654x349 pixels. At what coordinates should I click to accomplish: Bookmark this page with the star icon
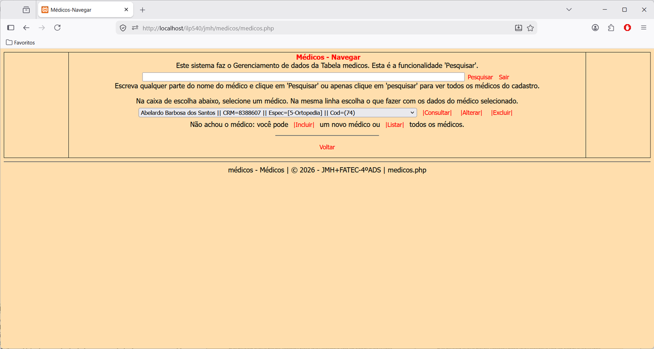click(530, 28)
